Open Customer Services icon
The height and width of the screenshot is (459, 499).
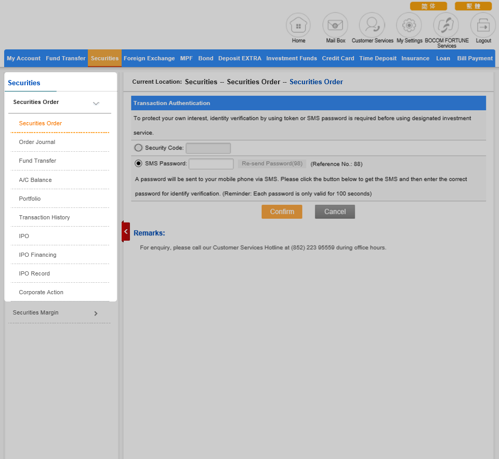coord(372,25)
